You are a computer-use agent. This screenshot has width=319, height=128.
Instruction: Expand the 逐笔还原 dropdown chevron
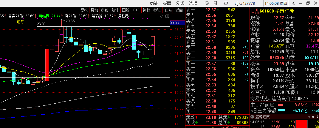[252, 117]
